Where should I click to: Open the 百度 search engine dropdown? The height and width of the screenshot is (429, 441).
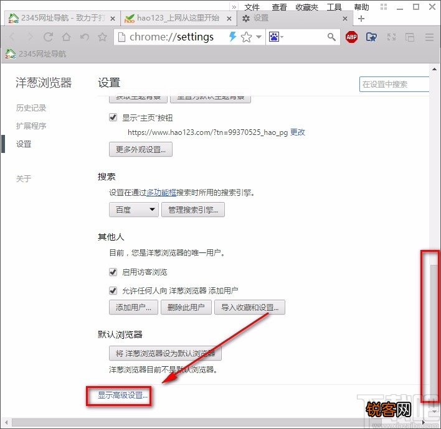point(134,210)
